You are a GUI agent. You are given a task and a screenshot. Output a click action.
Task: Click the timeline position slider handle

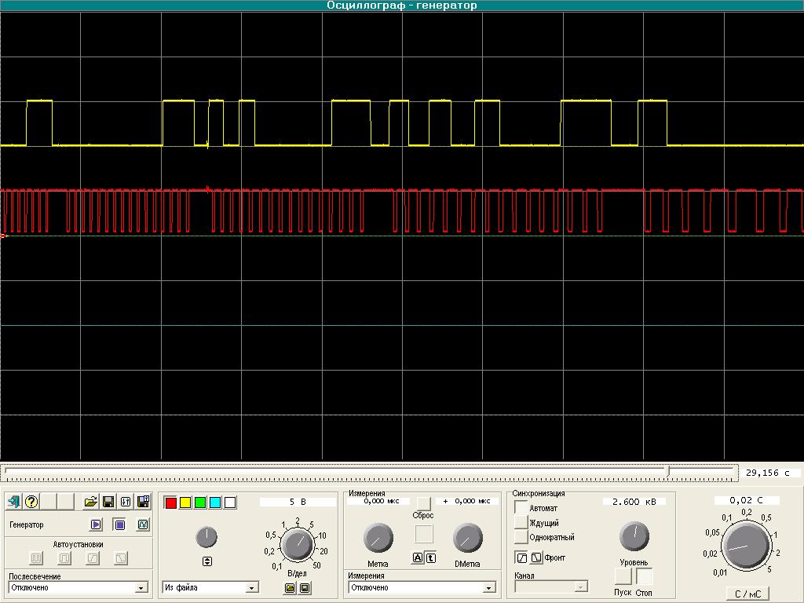pyautogui.click(x=668, y=471)
